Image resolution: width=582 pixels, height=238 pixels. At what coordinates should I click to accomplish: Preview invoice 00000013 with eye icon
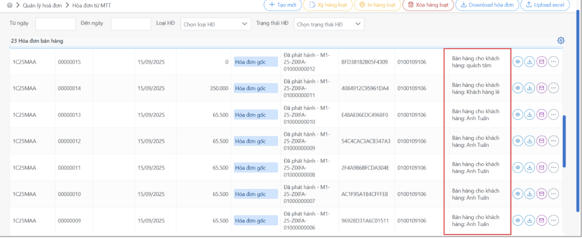click(517, 115)
